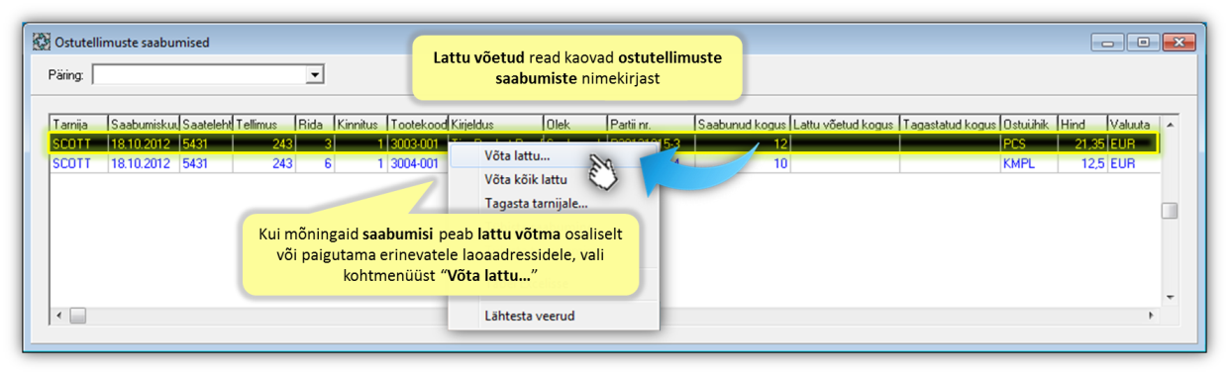
Task: Click the hind value 21,35
Action: [x=1082, y=143]
